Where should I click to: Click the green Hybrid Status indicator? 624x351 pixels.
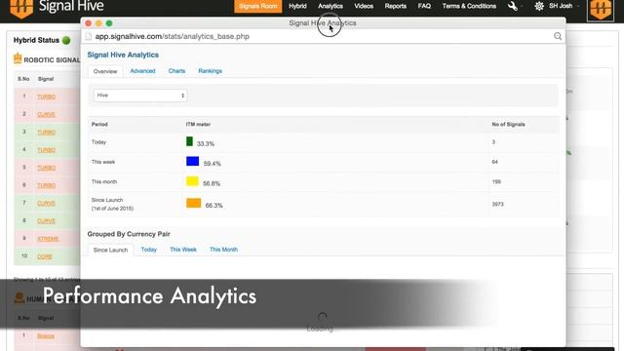pos(66,40)
